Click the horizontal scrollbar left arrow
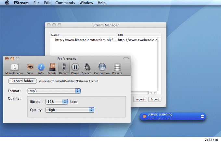 (151, 93)
